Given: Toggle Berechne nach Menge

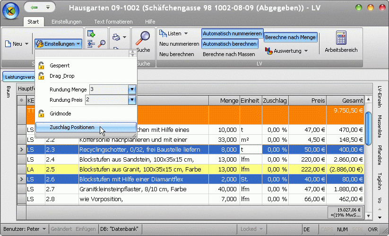Looking at the screenshot, I should pos(290,37).
